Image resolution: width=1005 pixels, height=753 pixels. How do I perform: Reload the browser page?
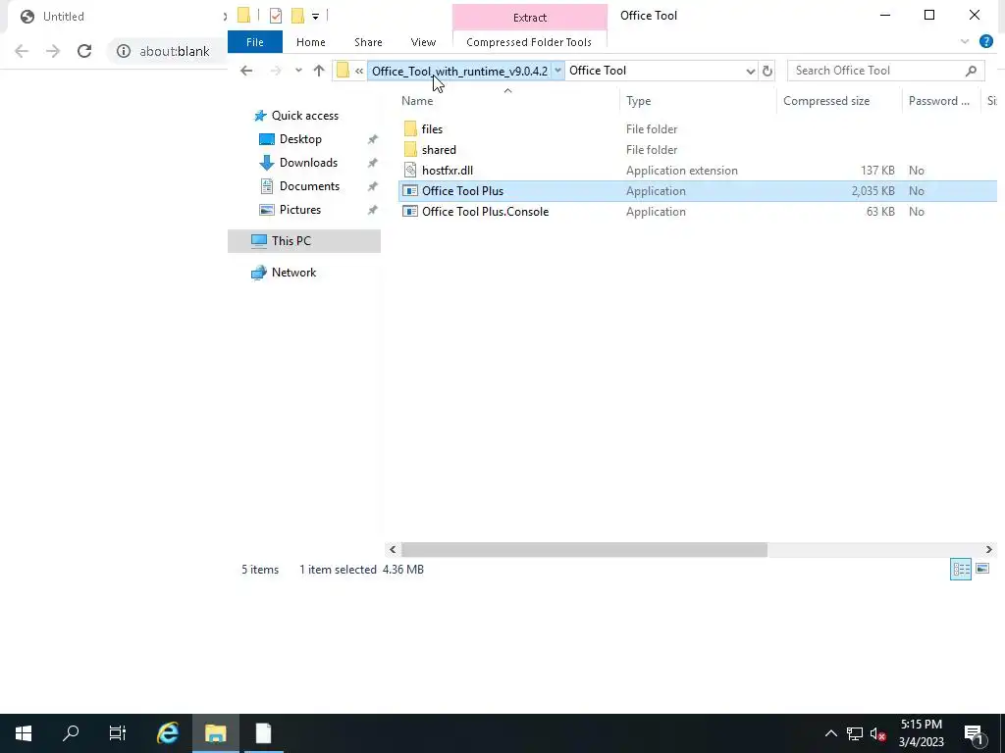[84, 51]
